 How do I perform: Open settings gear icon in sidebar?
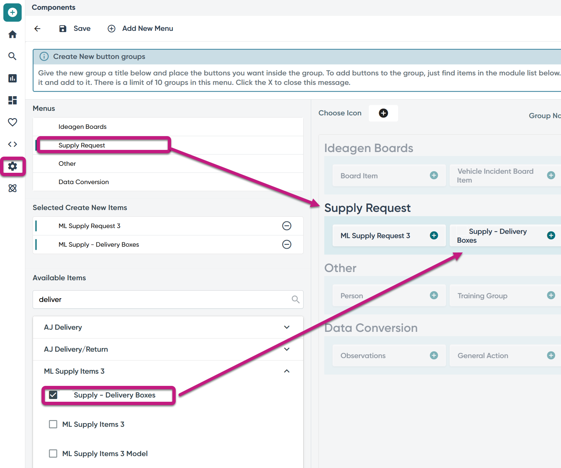(x=13, y=166)
